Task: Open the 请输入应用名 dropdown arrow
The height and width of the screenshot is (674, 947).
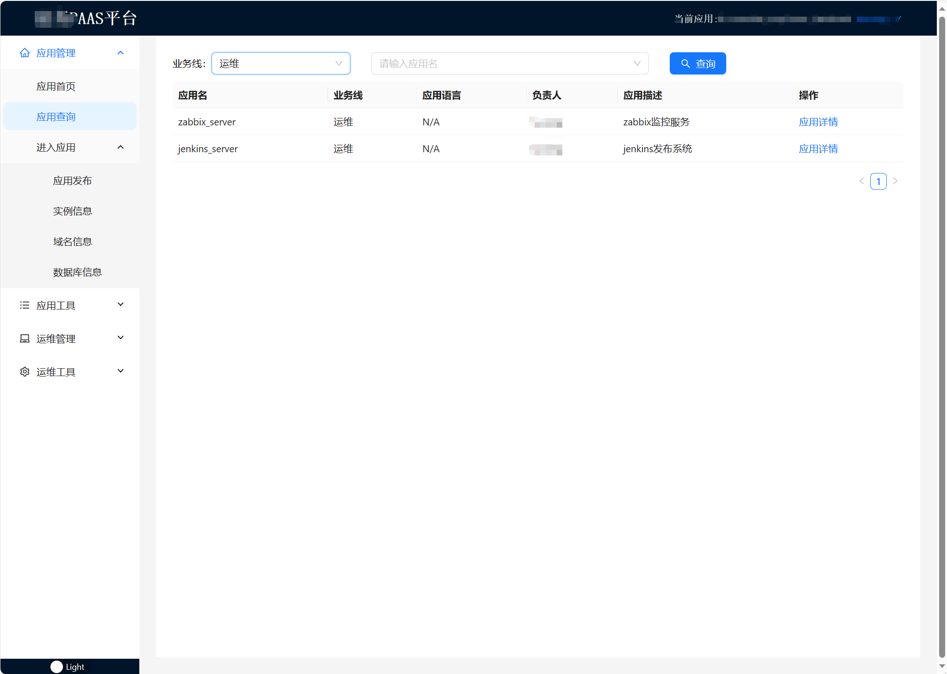Action: point(637,63)
